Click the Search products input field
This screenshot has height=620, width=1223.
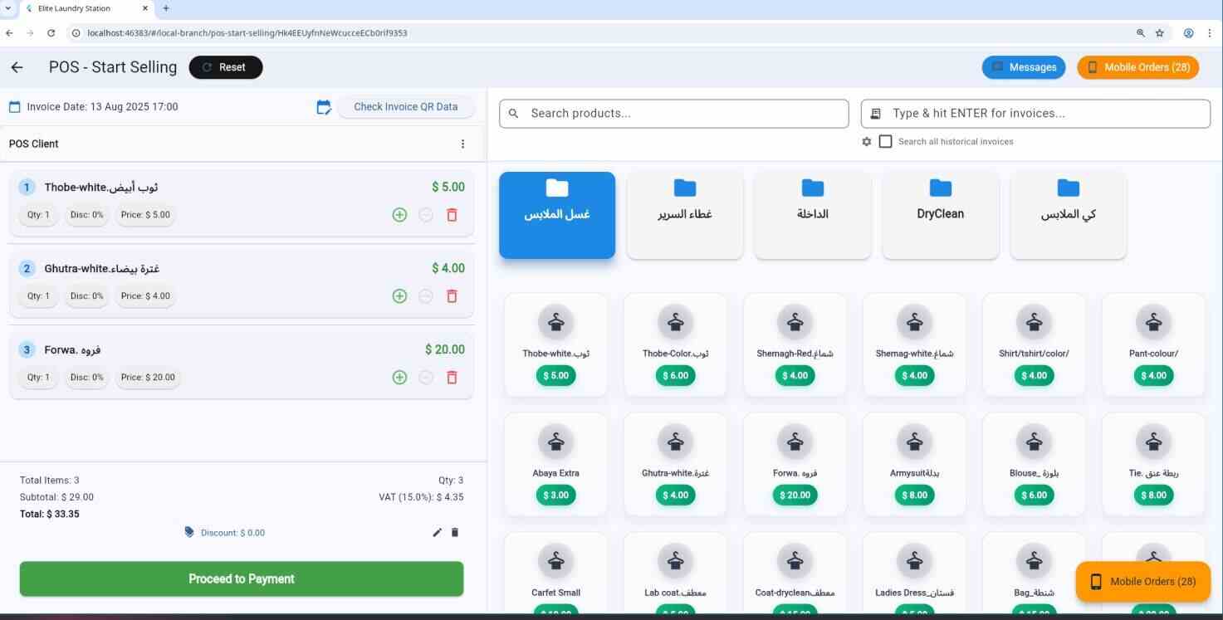pos(673,113)
